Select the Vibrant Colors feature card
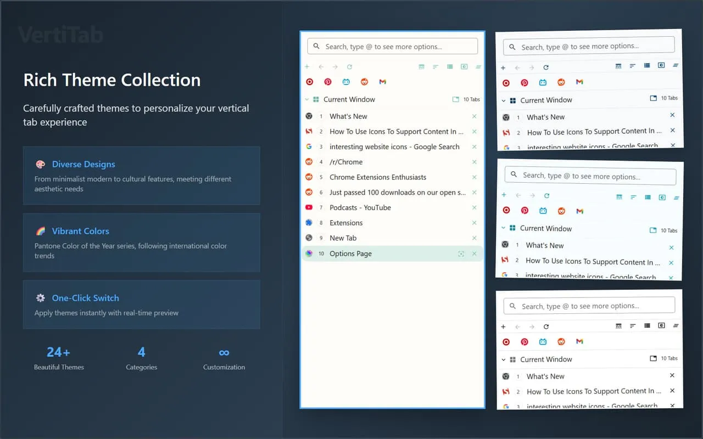 pos(142,243)
